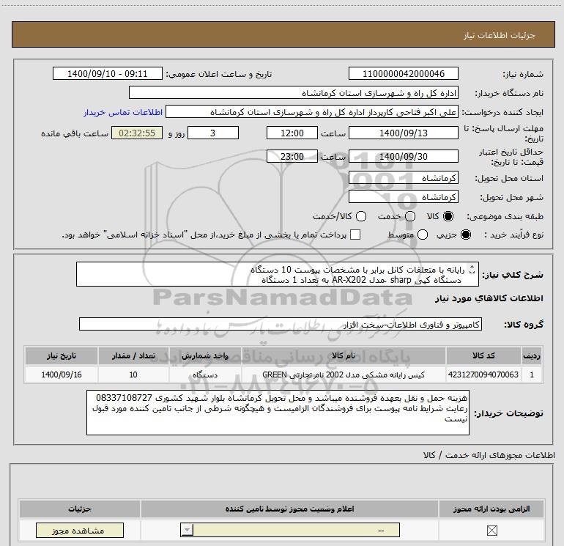The image size is (564, 546).
Task: Click the product name cell GREEN case
Action: [x=344, y=375]
